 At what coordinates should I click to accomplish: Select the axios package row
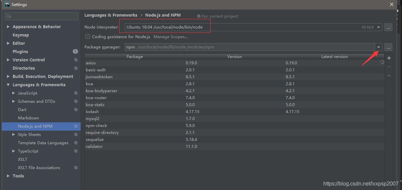coord(235,63)
